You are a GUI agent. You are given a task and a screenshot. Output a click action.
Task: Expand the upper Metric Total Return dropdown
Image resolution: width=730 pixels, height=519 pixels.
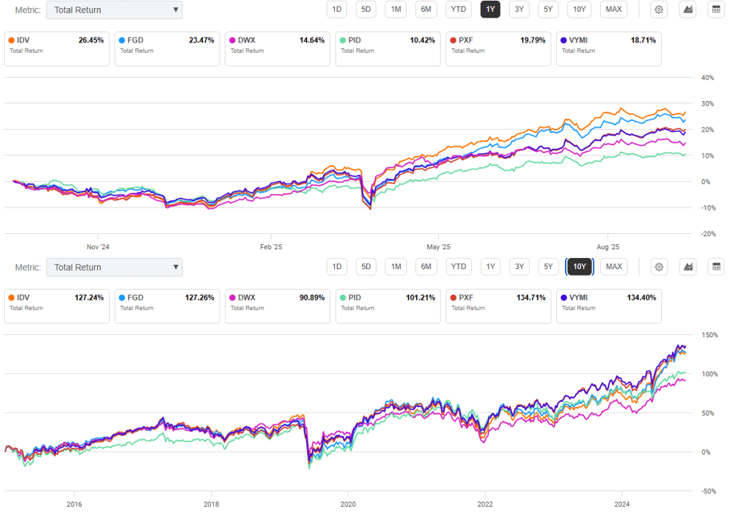click(x=114, y=10)
